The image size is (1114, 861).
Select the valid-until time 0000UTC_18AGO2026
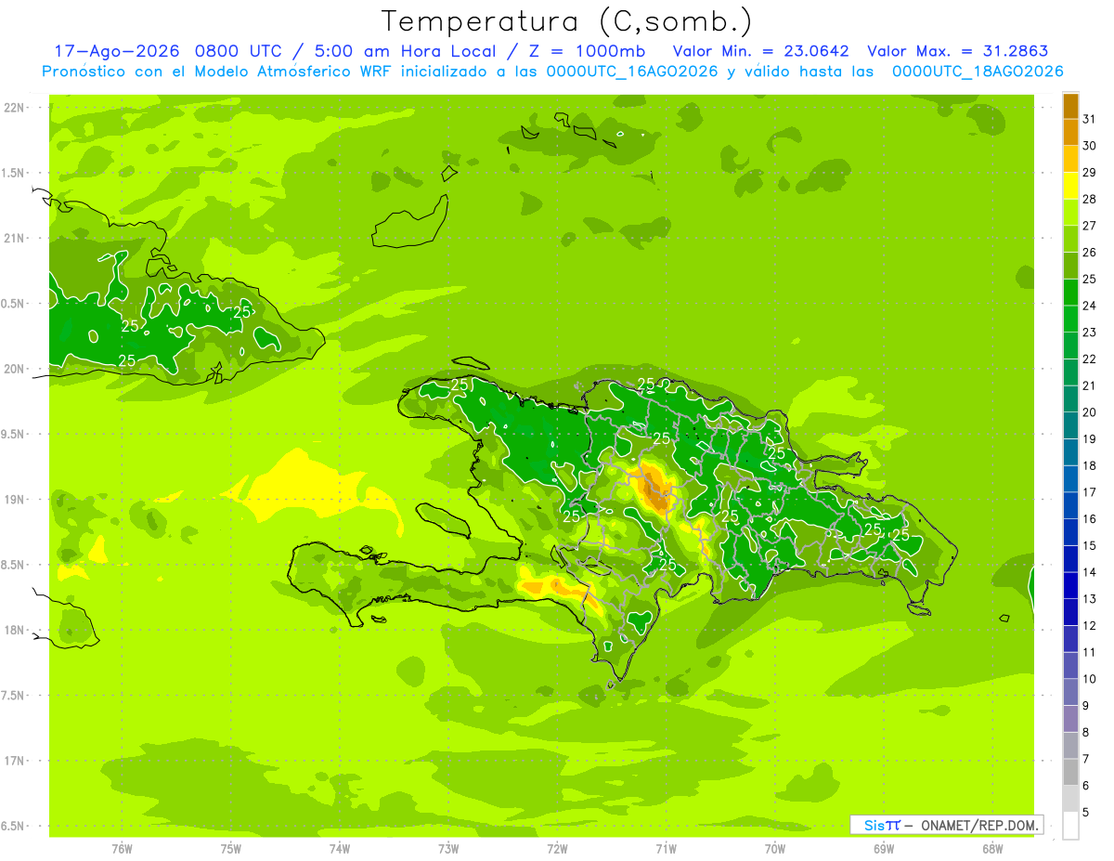[978, 72]
